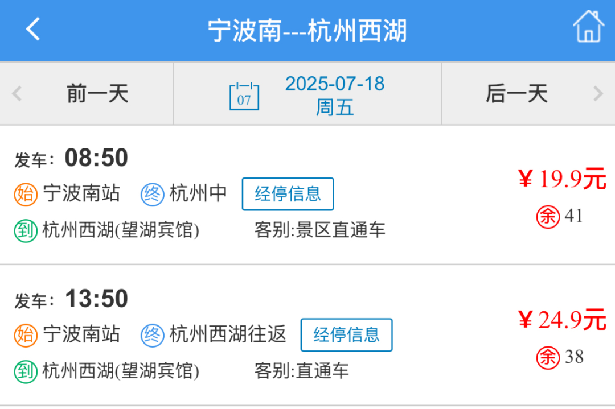Tap orange 始 icon of 08:50 trip

pos(26,195)
